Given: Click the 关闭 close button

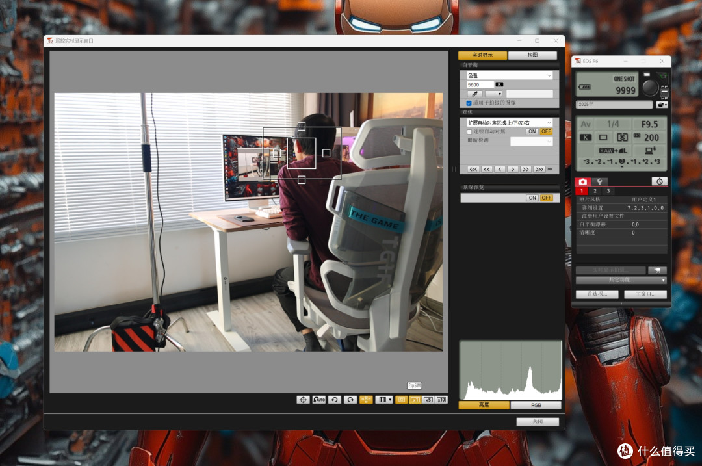Looking at the screenshot, I should pyautogui.click(x=538, y=422).
